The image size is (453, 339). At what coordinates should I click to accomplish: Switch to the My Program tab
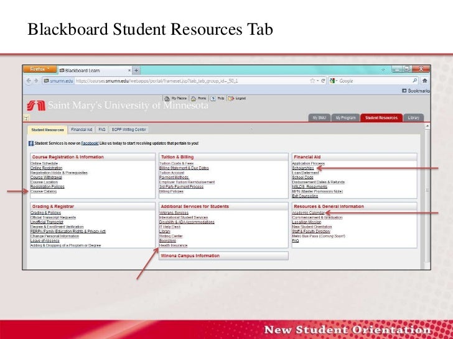click(345, 117)
